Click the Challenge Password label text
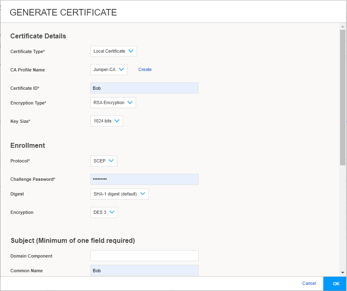Screen dimensions: 347x291 point(33,180)
